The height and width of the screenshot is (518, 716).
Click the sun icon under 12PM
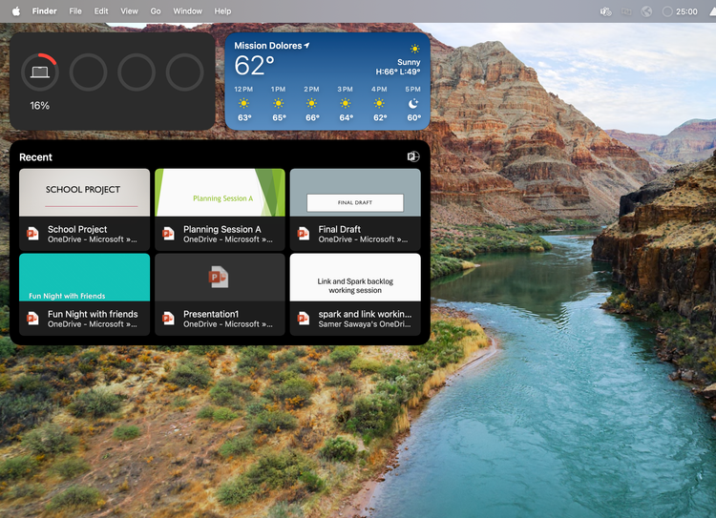click(x=243, y=103)
